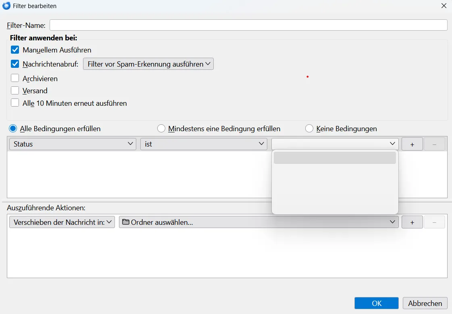Screen dimensions: 452x314
Task: Expand the 'ist' operator dropdown
Action: [204, 144]
